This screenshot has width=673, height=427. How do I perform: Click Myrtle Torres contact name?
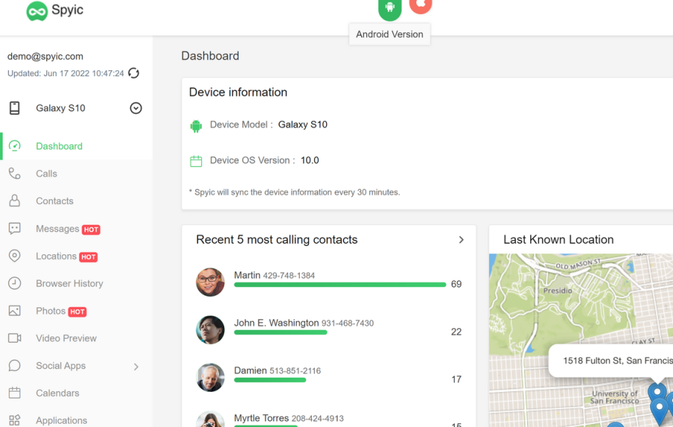pyautogui.click(x=262, y=418)
